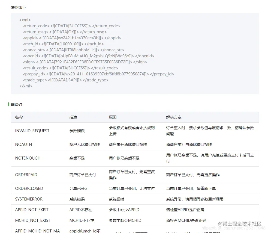Click the '订单重入时' solution cell
Screen dimensions: 268x233
click(x=210, y=131)
